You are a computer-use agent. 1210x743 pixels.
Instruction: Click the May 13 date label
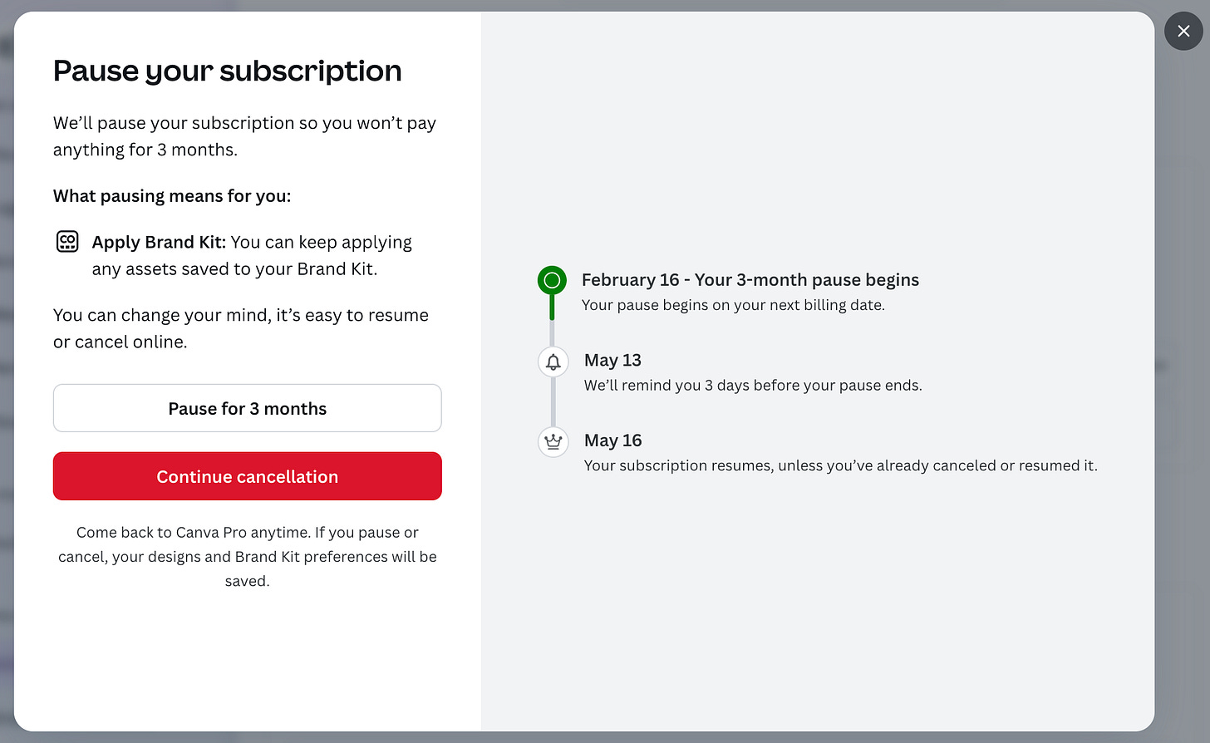(x=612, y=360)
